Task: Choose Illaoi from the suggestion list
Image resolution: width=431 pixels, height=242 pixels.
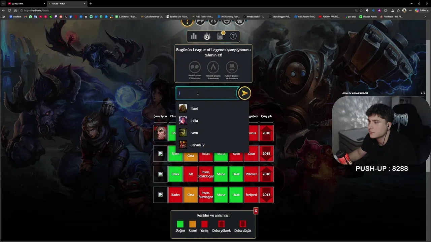Action: pyautogui.click(x=212, y=108)
